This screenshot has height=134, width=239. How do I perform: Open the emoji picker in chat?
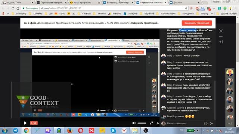pyautogui.click(x=206, y=124)
